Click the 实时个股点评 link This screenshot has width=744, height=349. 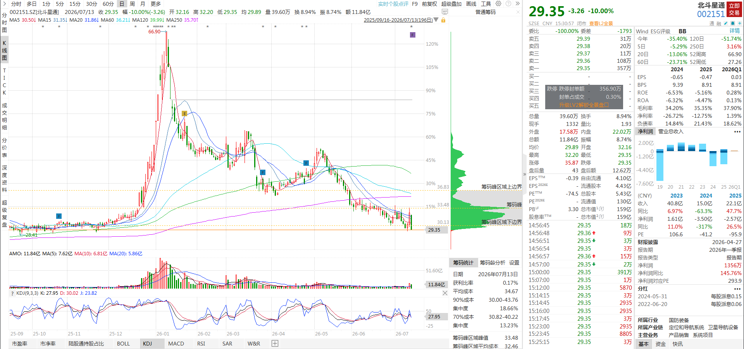(393, 4)
